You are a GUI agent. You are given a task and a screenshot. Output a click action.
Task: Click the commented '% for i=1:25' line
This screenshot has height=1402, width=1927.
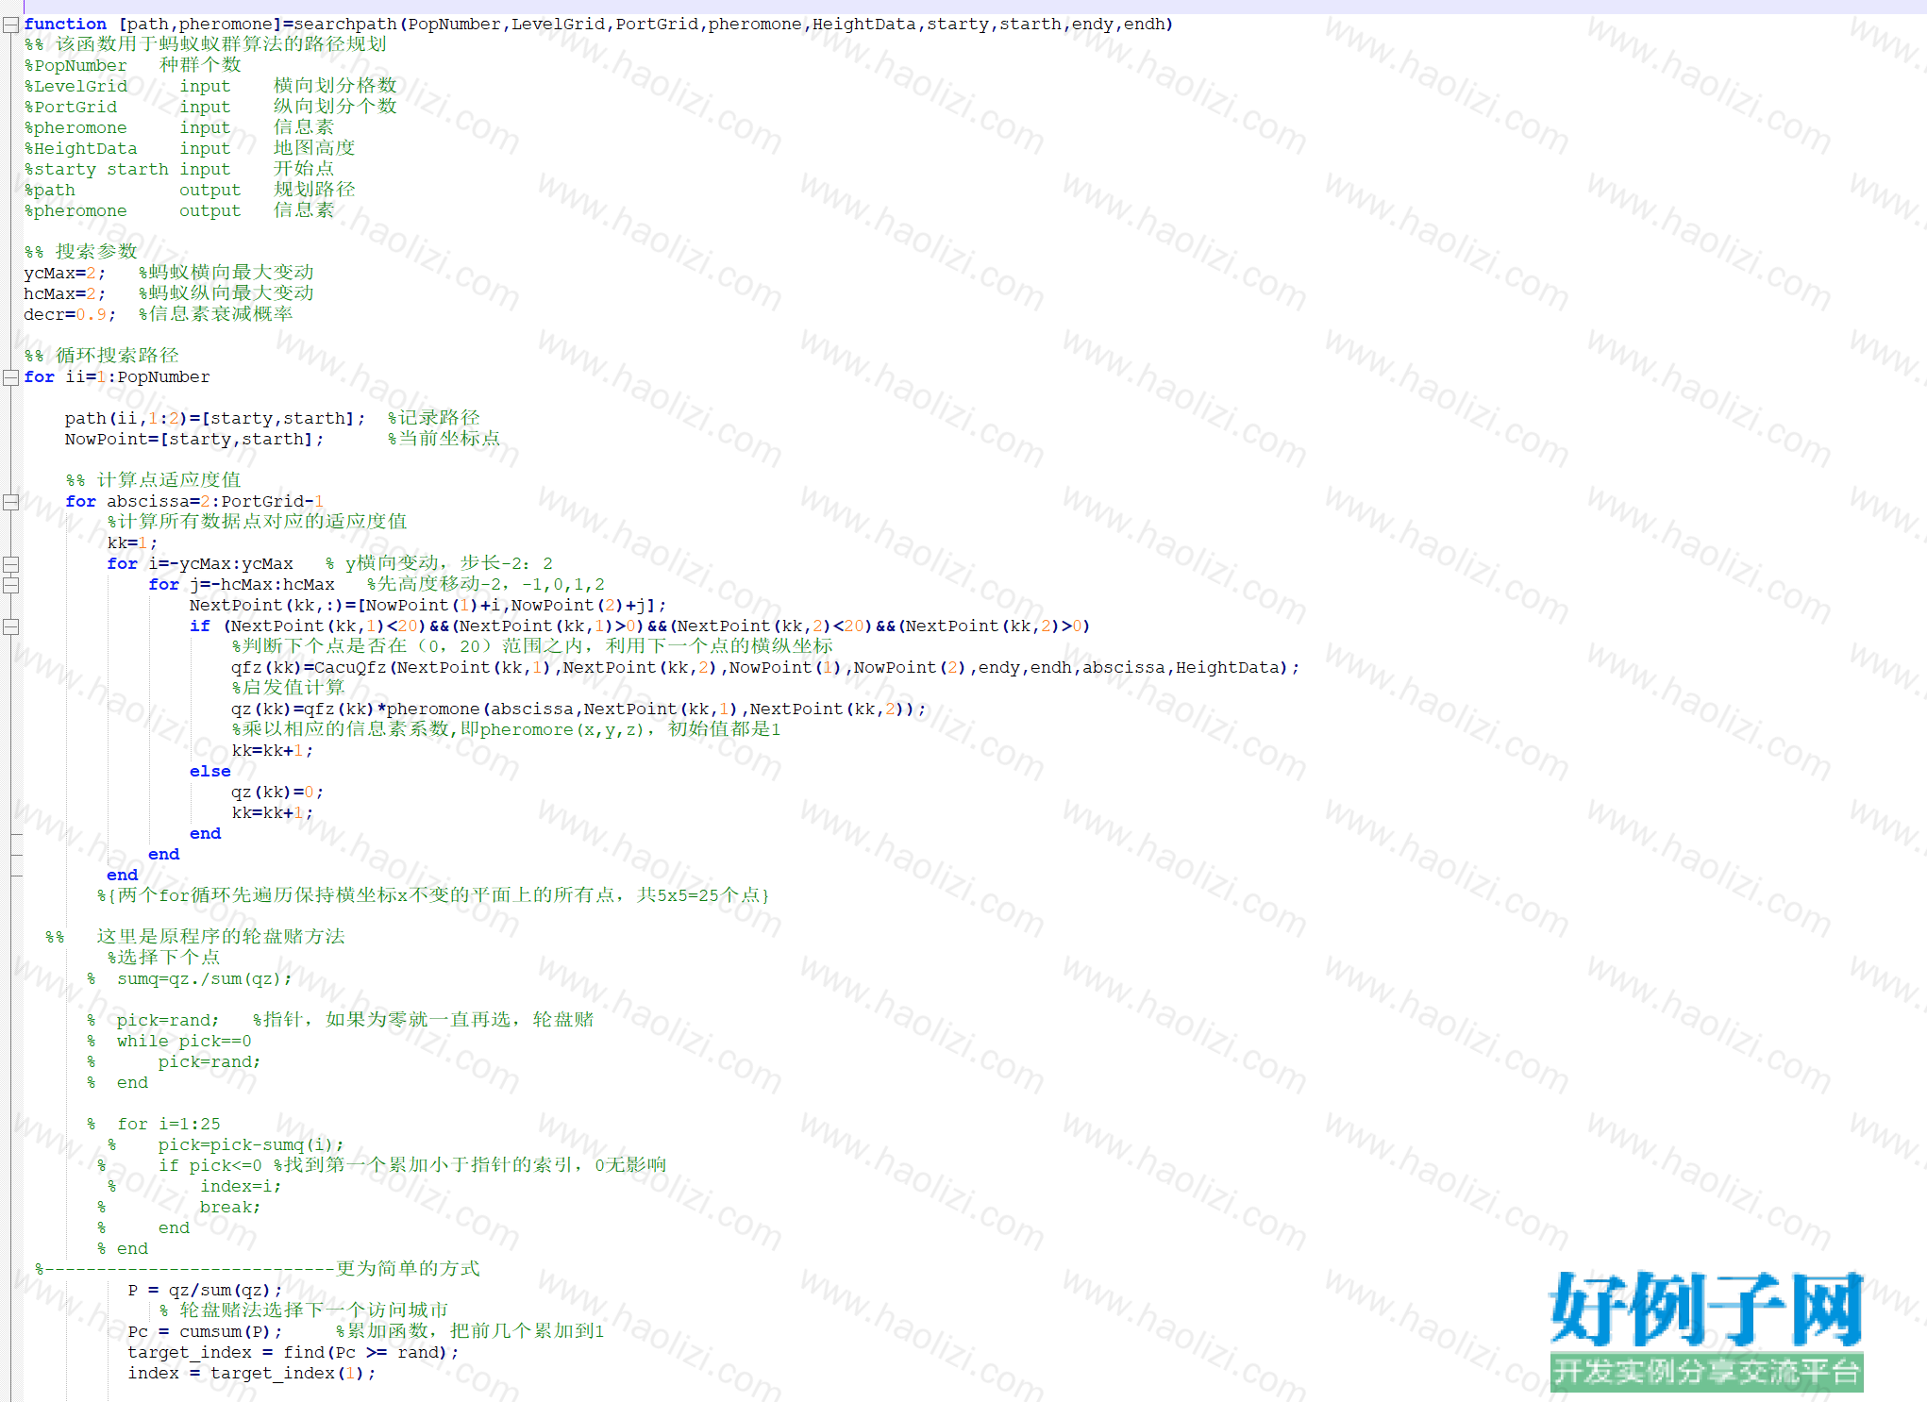(153, 1125)
